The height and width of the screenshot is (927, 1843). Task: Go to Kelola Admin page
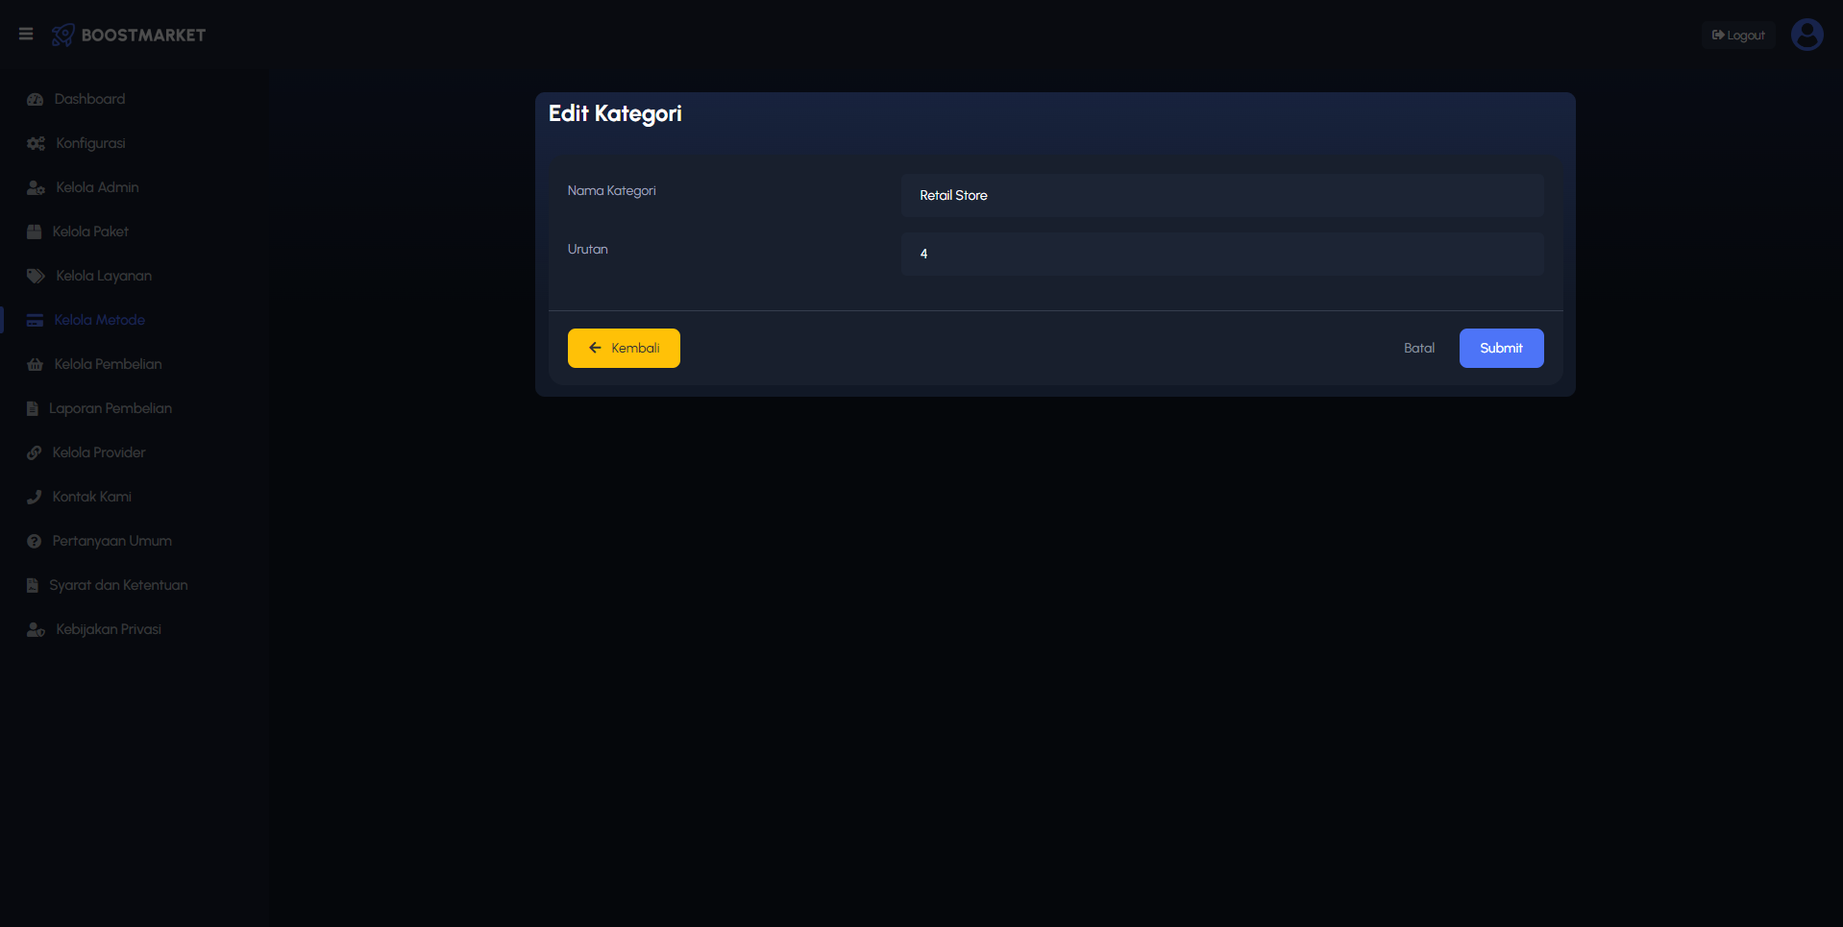(97, 187)
